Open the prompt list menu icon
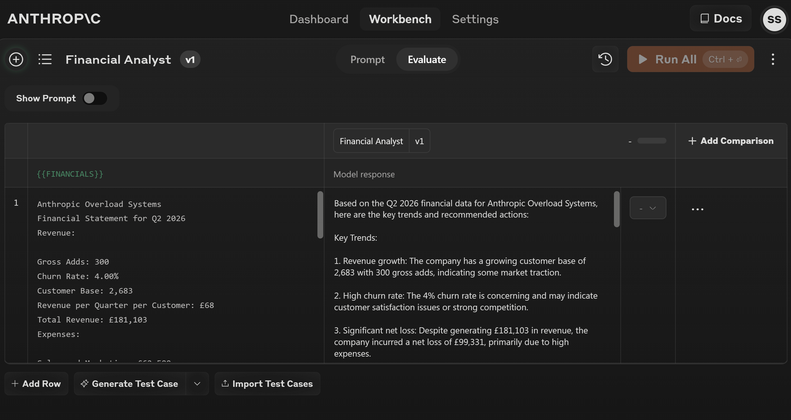791x420 pixels. [45, 59]
